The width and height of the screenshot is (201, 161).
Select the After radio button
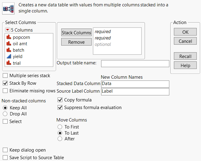pyautogui.click(x=60, y=139)
